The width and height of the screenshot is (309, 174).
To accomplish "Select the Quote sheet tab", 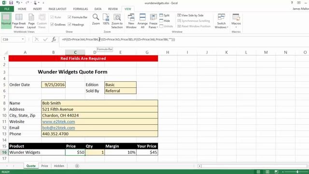I will click(31, 166).
